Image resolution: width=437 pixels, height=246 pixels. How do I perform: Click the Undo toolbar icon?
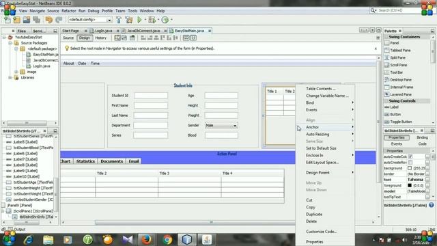48,20
